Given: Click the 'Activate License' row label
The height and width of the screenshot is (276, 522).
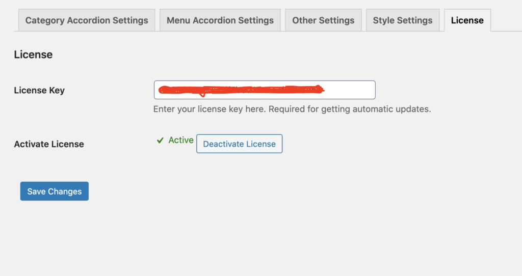Looking at the screenshot, I should tap(49, 144).
